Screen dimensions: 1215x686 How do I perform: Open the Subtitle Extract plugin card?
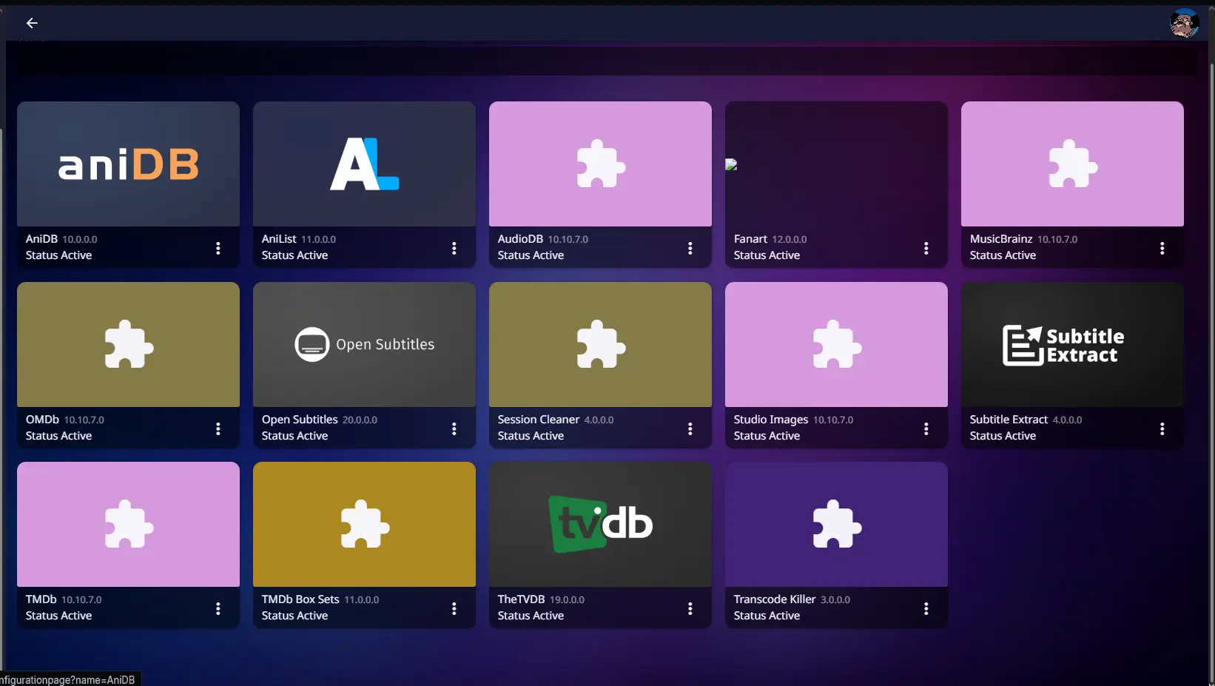[1071, 344]
